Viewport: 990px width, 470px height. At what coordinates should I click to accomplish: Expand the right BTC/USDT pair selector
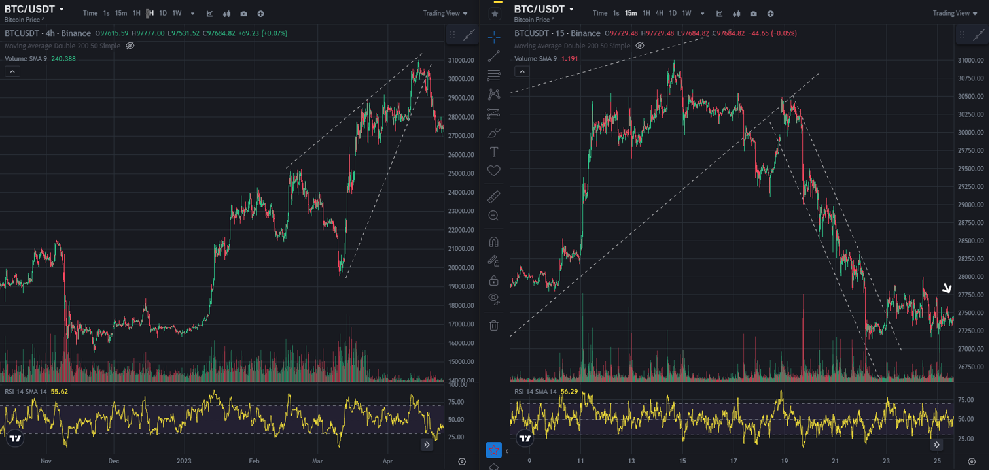point(571,10)
